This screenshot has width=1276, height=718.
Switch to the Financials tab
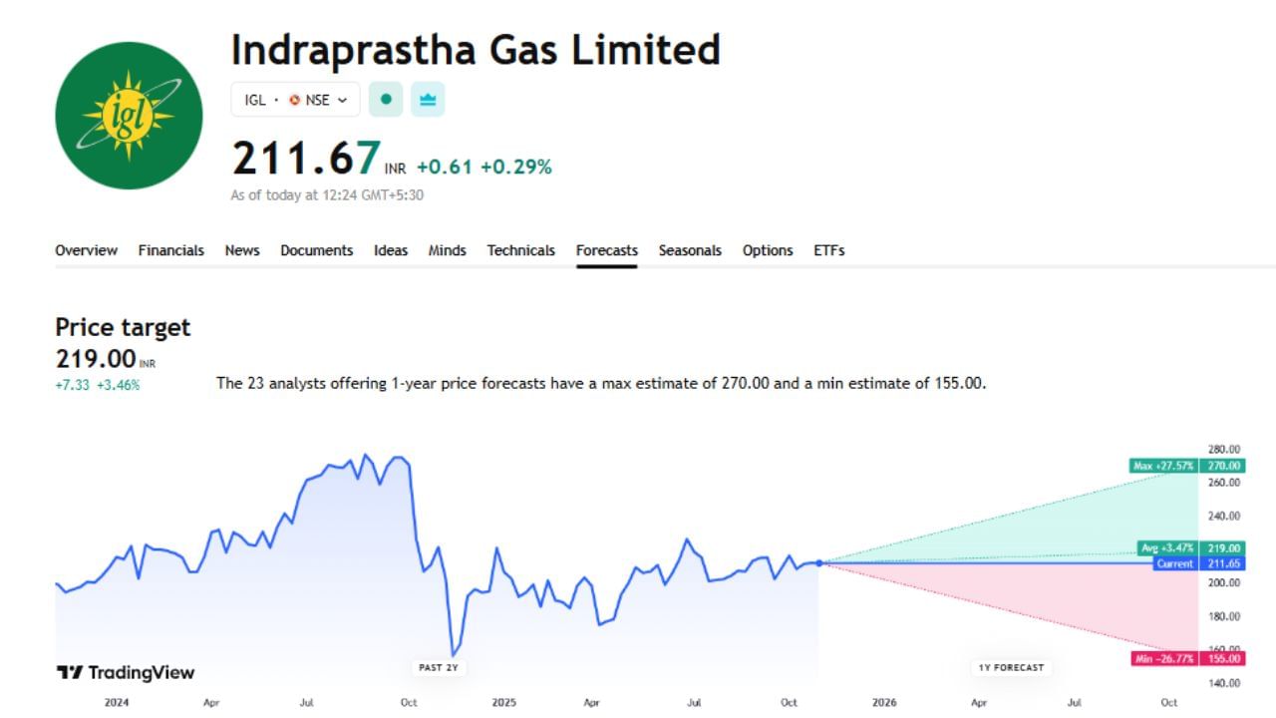[170, 250]
